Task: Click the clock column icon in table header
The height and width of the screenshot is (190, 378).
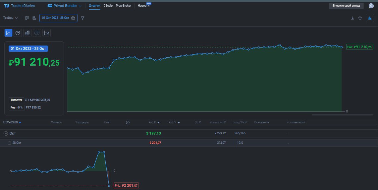Action: pos(128,122)
